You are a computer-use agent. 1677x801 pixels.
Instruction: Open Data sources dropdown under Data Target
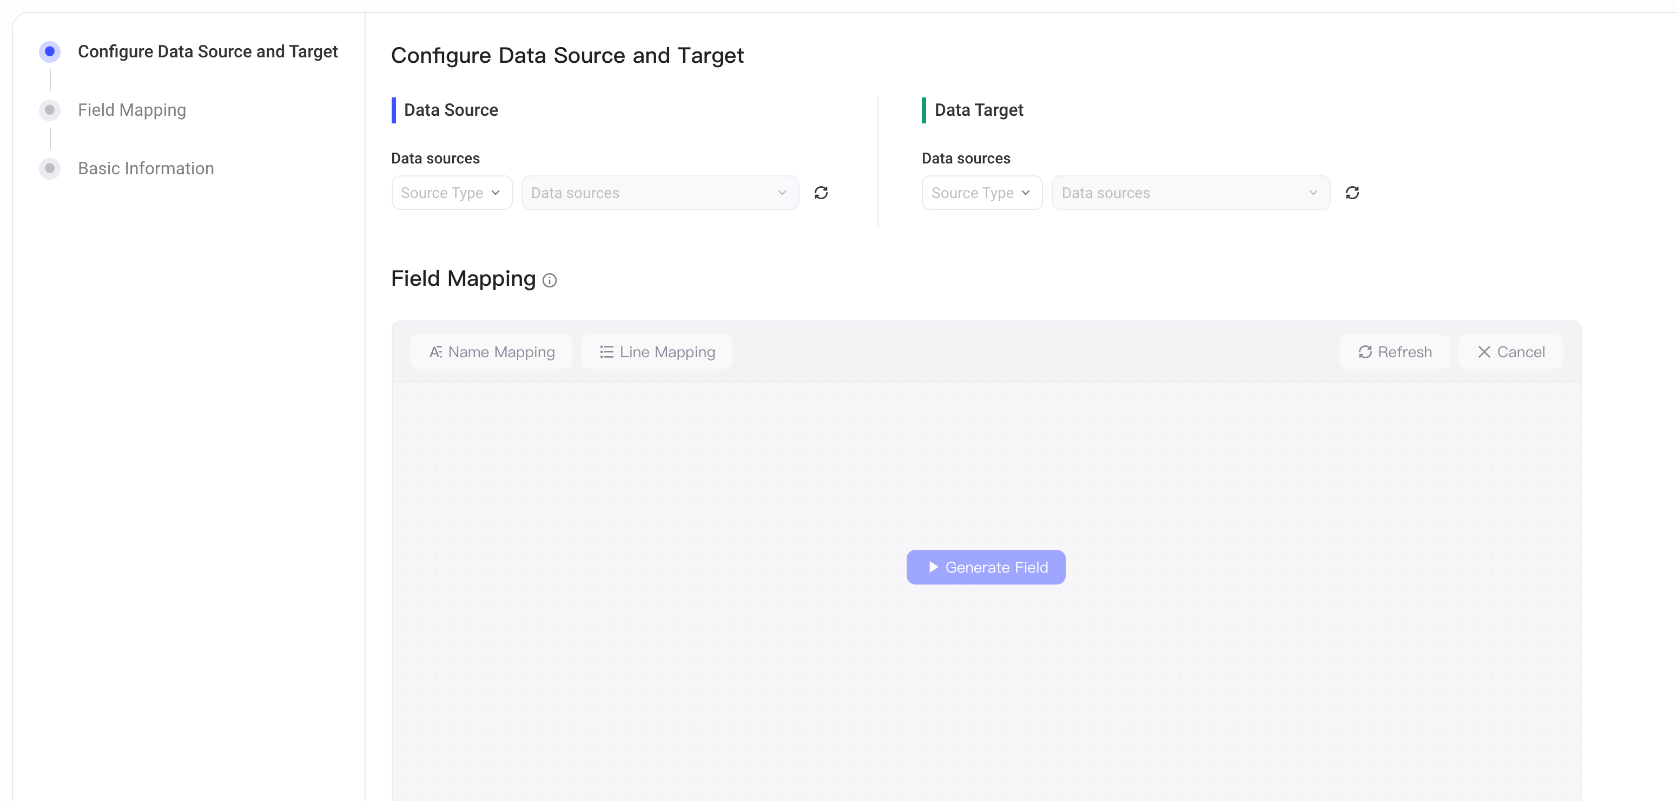(1191, 193)
